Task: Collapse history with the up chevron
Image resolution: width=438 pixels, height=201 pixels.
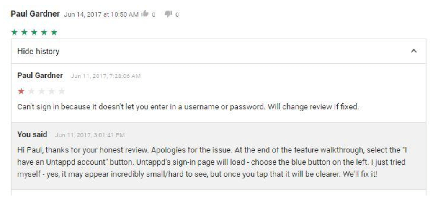Action: coord(414,51)
